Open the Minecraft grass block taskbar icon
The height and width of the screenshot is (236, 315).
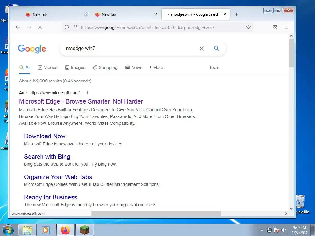click(x=85, y=230)
